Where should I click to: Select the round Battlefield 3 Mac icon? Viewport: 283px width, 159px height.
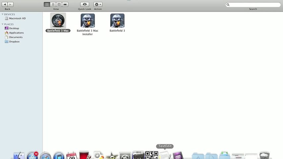(x=58, y=21)
